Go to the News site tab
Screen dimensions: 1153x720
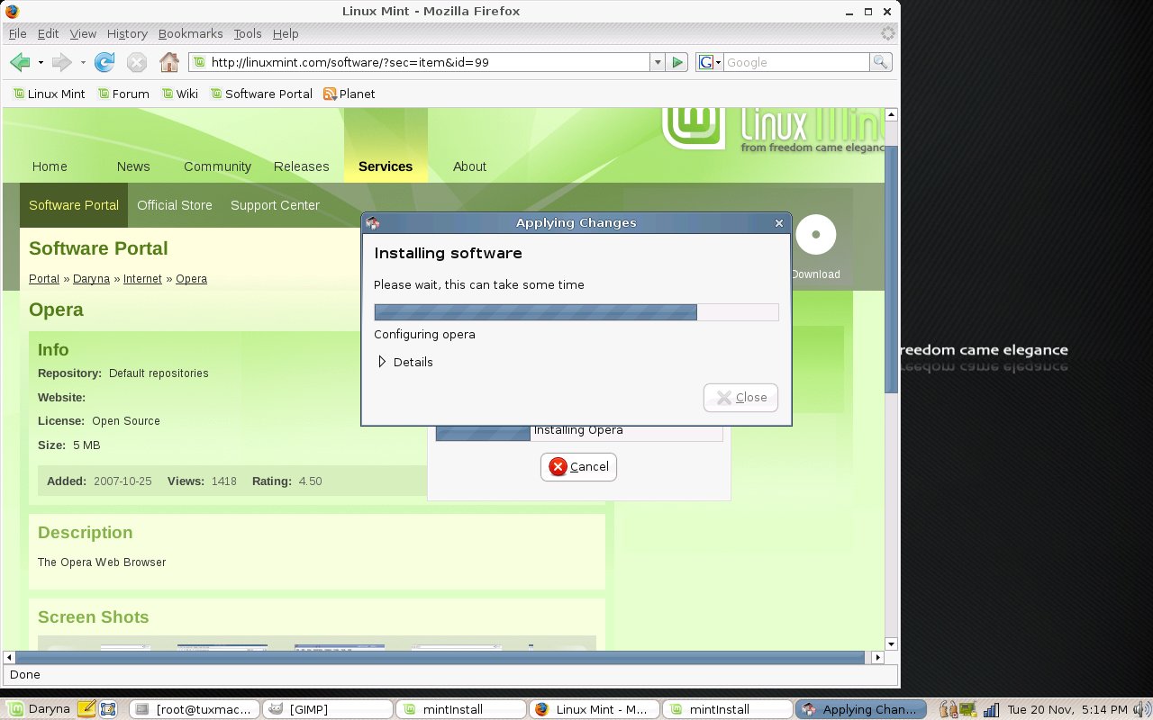[133, 166]
